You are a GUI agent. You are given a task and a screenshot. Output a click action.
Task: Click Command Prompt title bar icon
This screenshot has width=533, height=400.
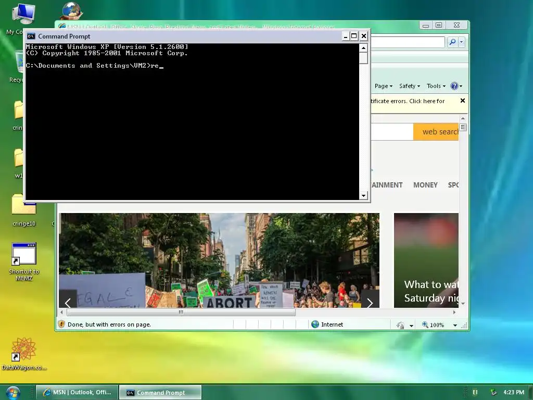31,36
